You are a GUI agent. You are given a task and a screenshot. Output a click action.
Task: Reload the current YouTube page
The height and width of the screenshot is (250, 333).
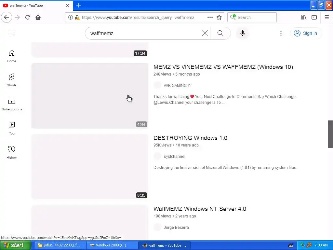28,17
